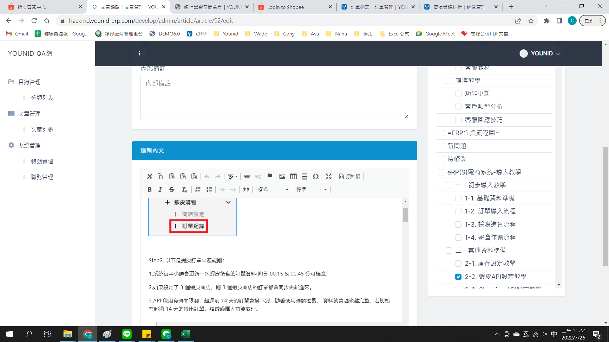
Task: Enable the 1-2. 訂單導入流程 checkbox
Action: 458,211
